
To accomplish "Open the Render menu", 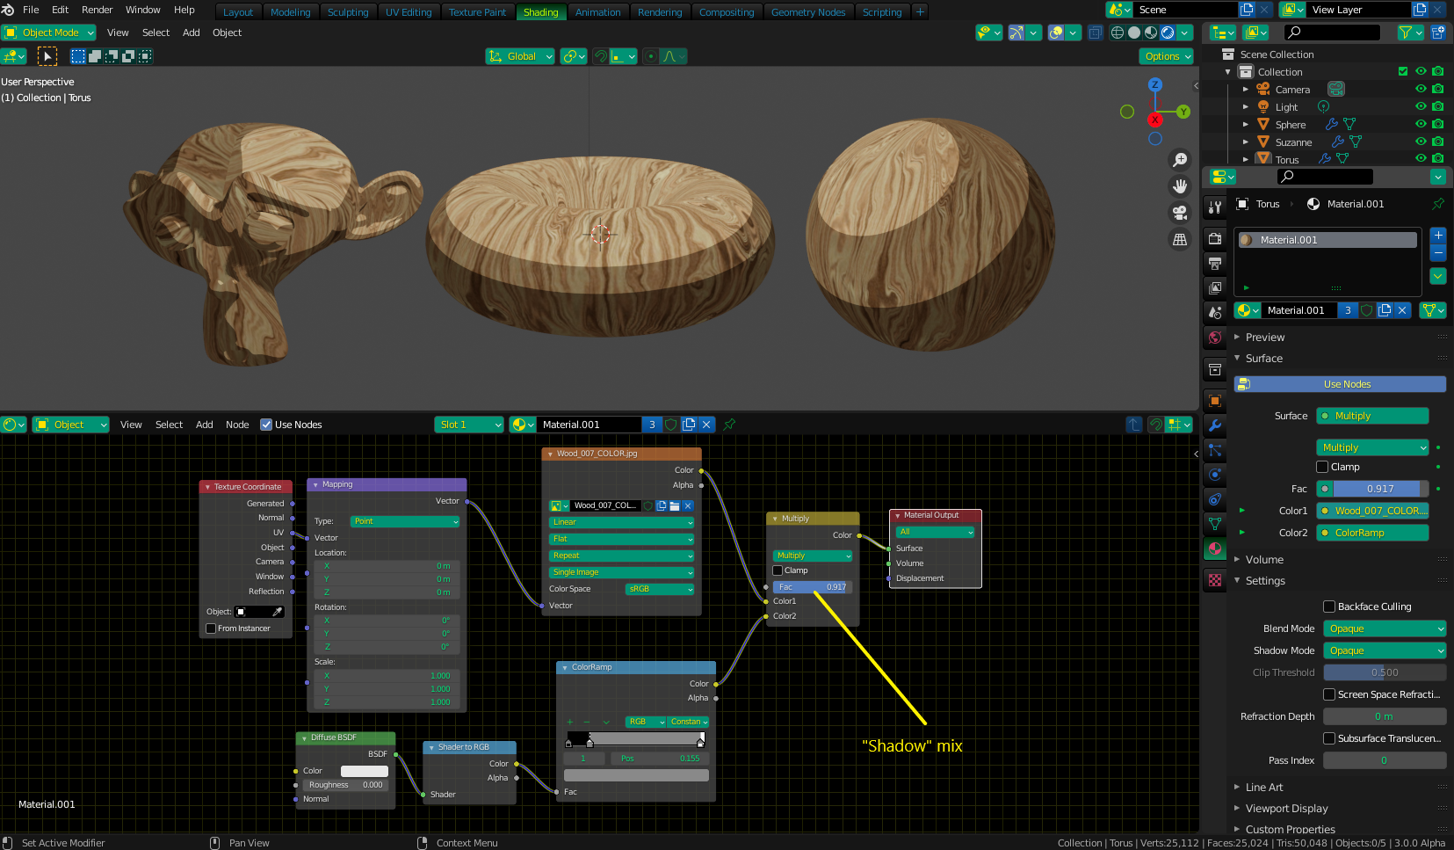I will (97, 10).
